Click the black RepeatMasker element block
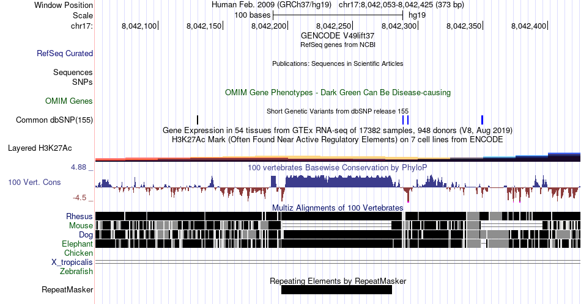This screenshot has width=581, height=304. (336, 290)
